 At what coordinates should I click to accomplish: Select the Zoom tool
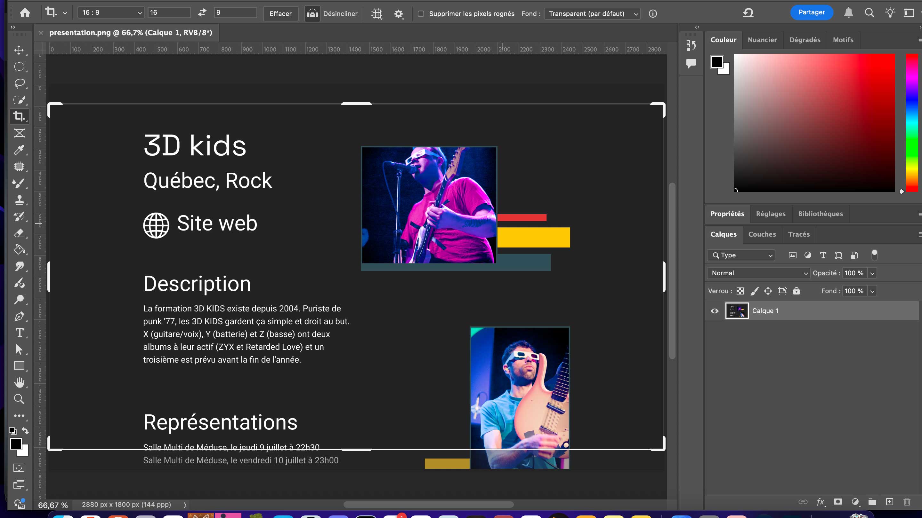(x=19, y=399)
